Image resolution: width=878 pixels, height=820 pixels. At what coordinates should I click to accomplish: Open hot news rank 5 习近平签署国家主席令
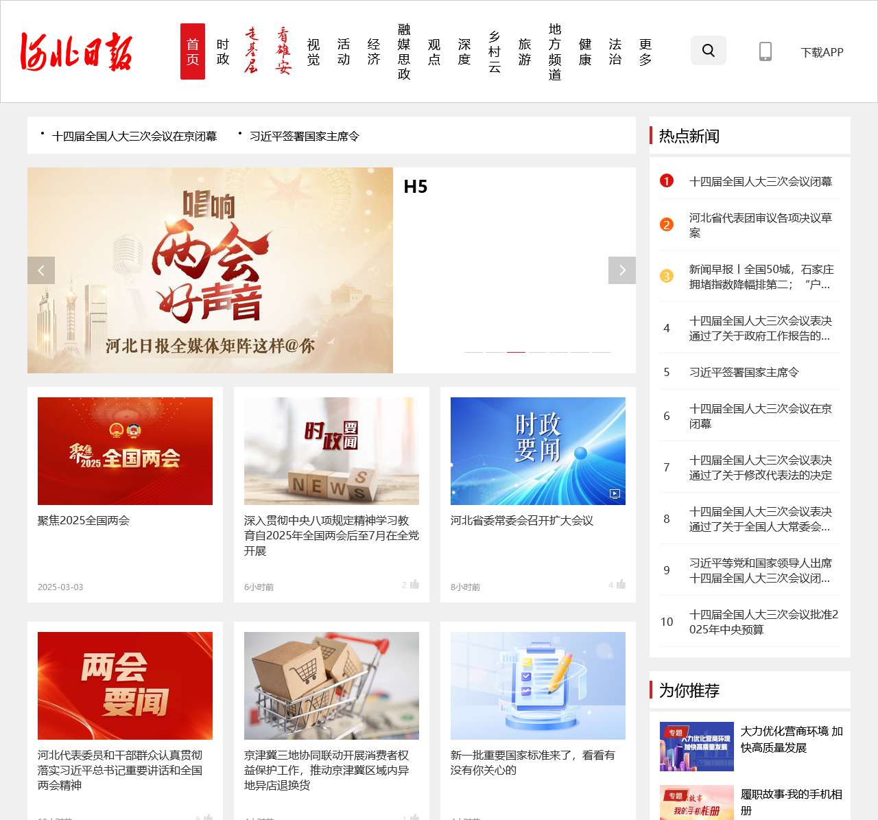pos(744,372)
